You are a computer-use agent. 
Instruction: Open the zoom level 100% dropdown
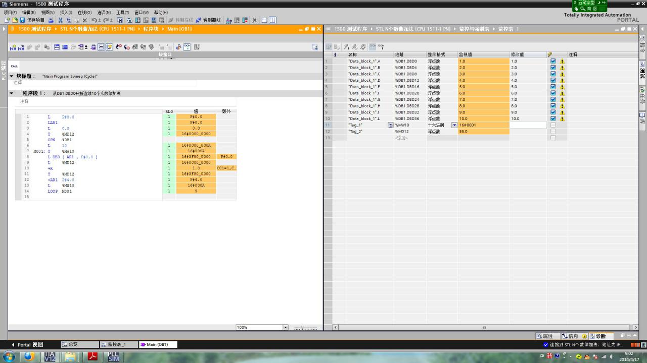tap(285, 327)
